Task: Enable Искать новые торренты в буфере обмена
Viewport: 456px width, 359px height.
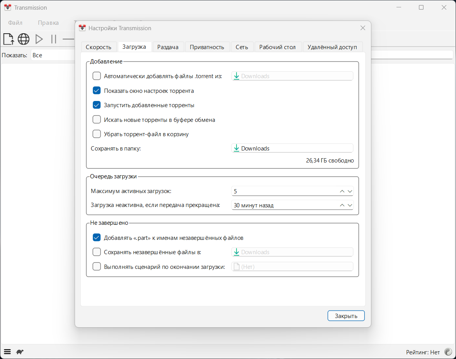Action: (x=97, y=120)
